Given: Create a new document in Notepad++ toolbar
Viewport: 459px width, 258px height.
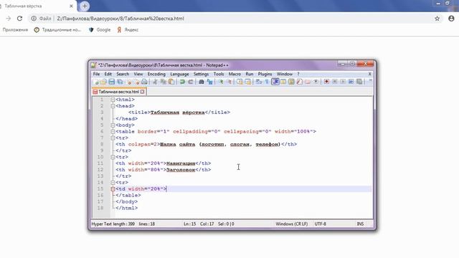Looking at the screenshot, I should pyautogui.click(x=95, y=82).
